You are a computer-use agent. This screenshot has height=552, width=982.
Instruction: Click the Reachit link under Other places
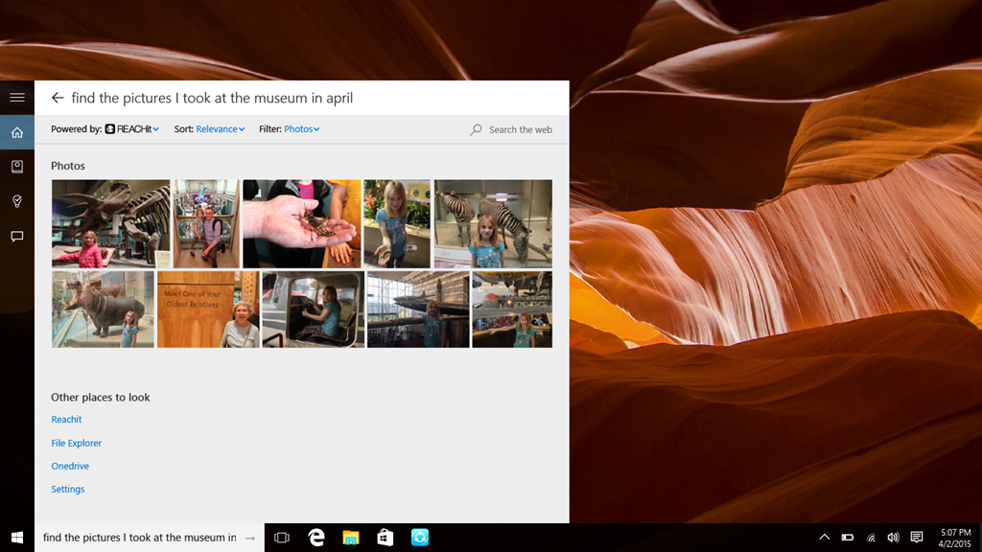click(66, 420)
